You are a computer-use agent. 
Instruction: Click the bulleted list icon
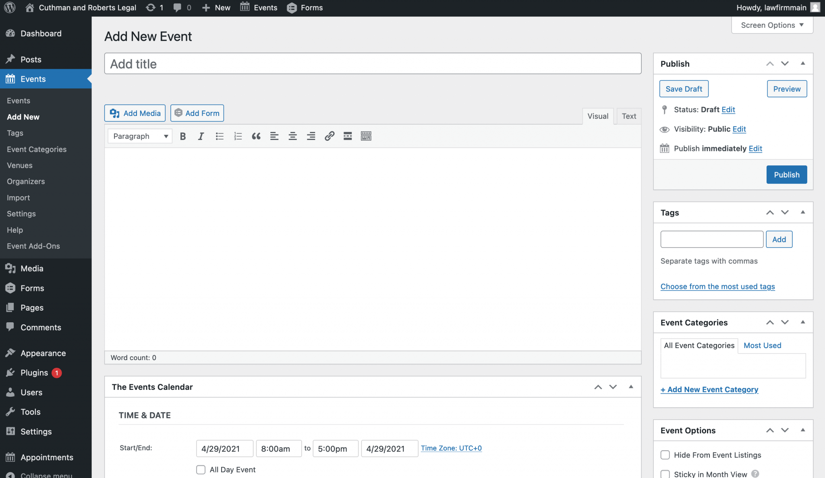pyautogui.click(x=219, y=136)
